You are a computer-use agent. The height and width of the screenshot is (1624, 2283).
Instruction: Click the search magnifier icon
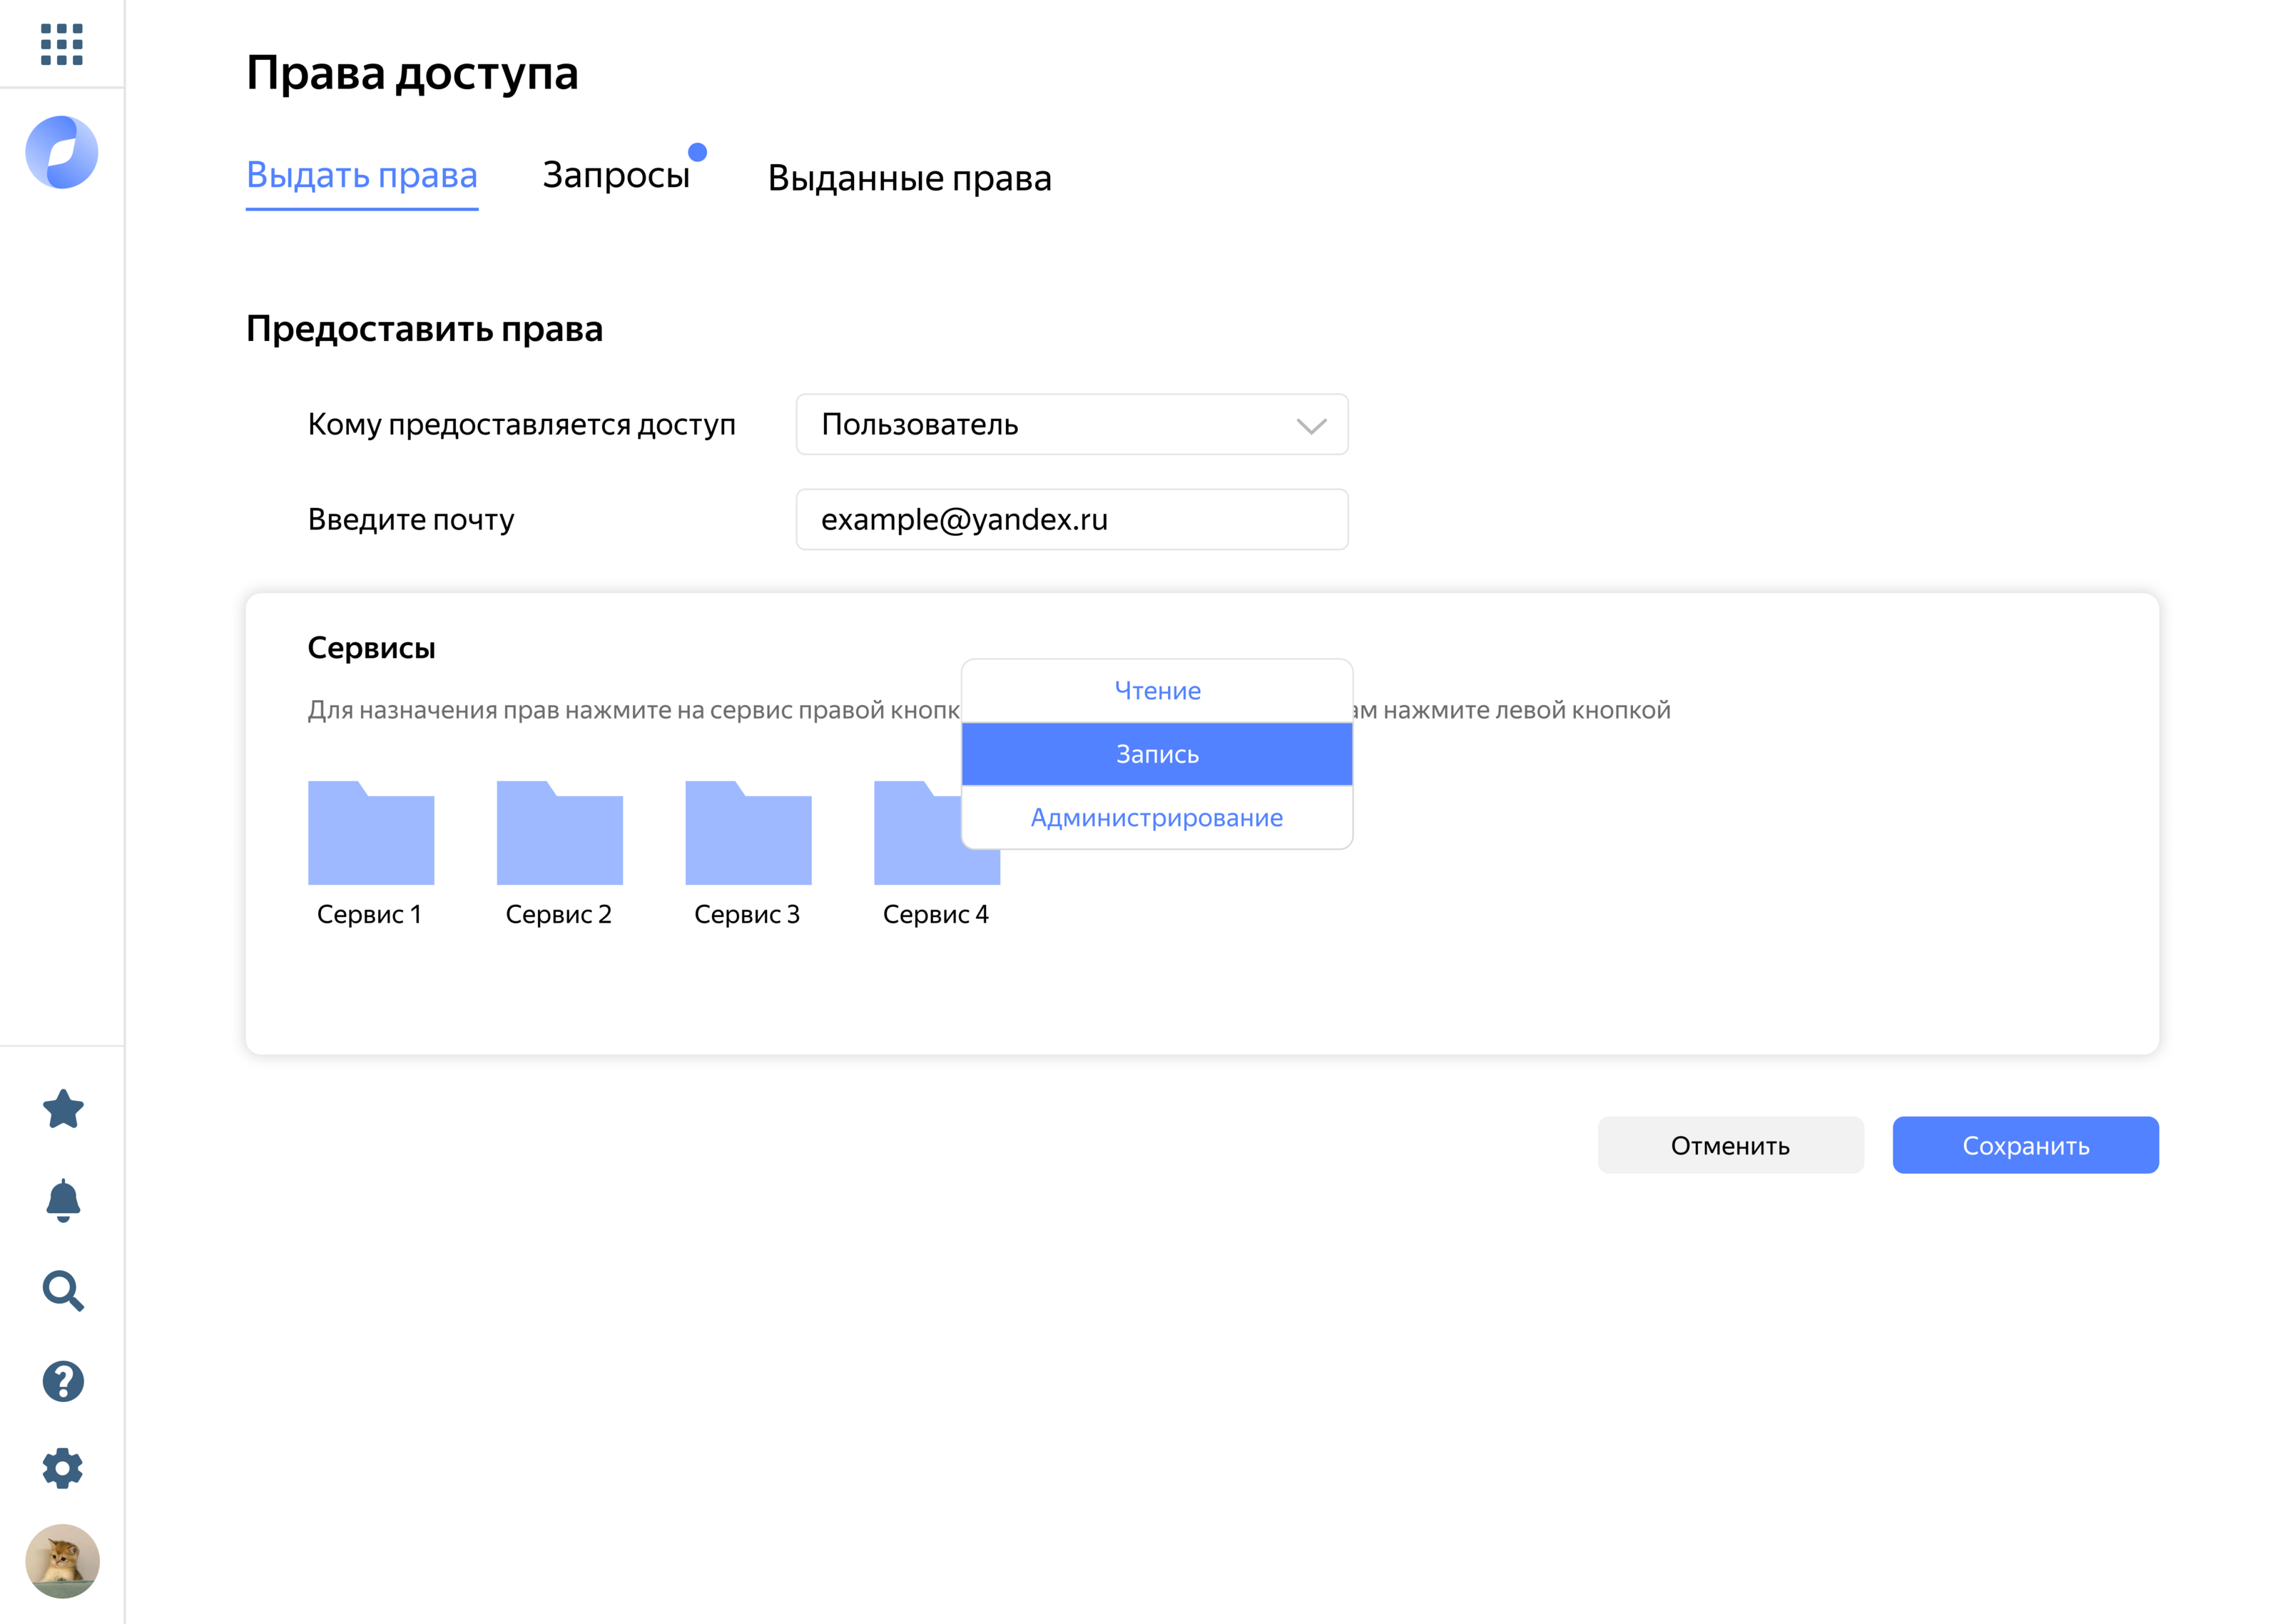[x=63, y=1291]
